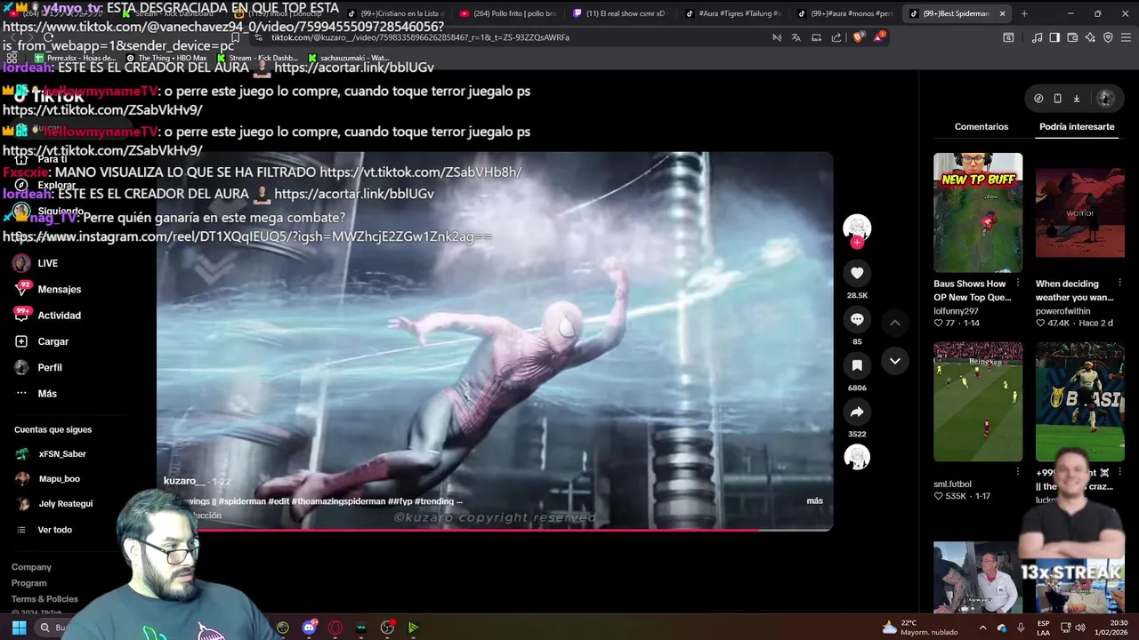
Task: Open the Brave hamburger main menu
Action: (x=1126, y=37)
